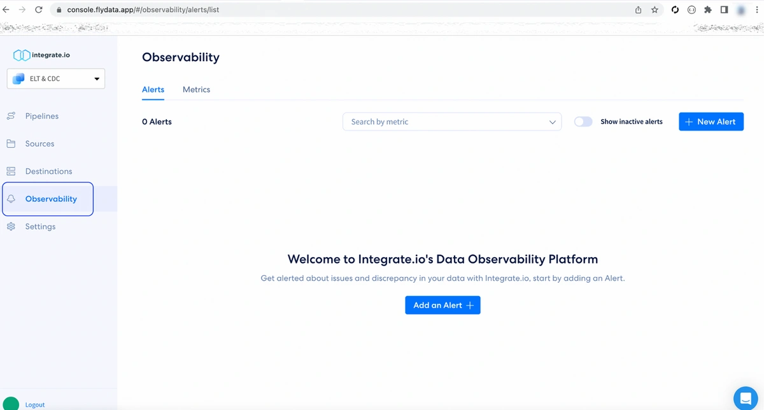Click the ELT & CDC product icon

(19, 79)
